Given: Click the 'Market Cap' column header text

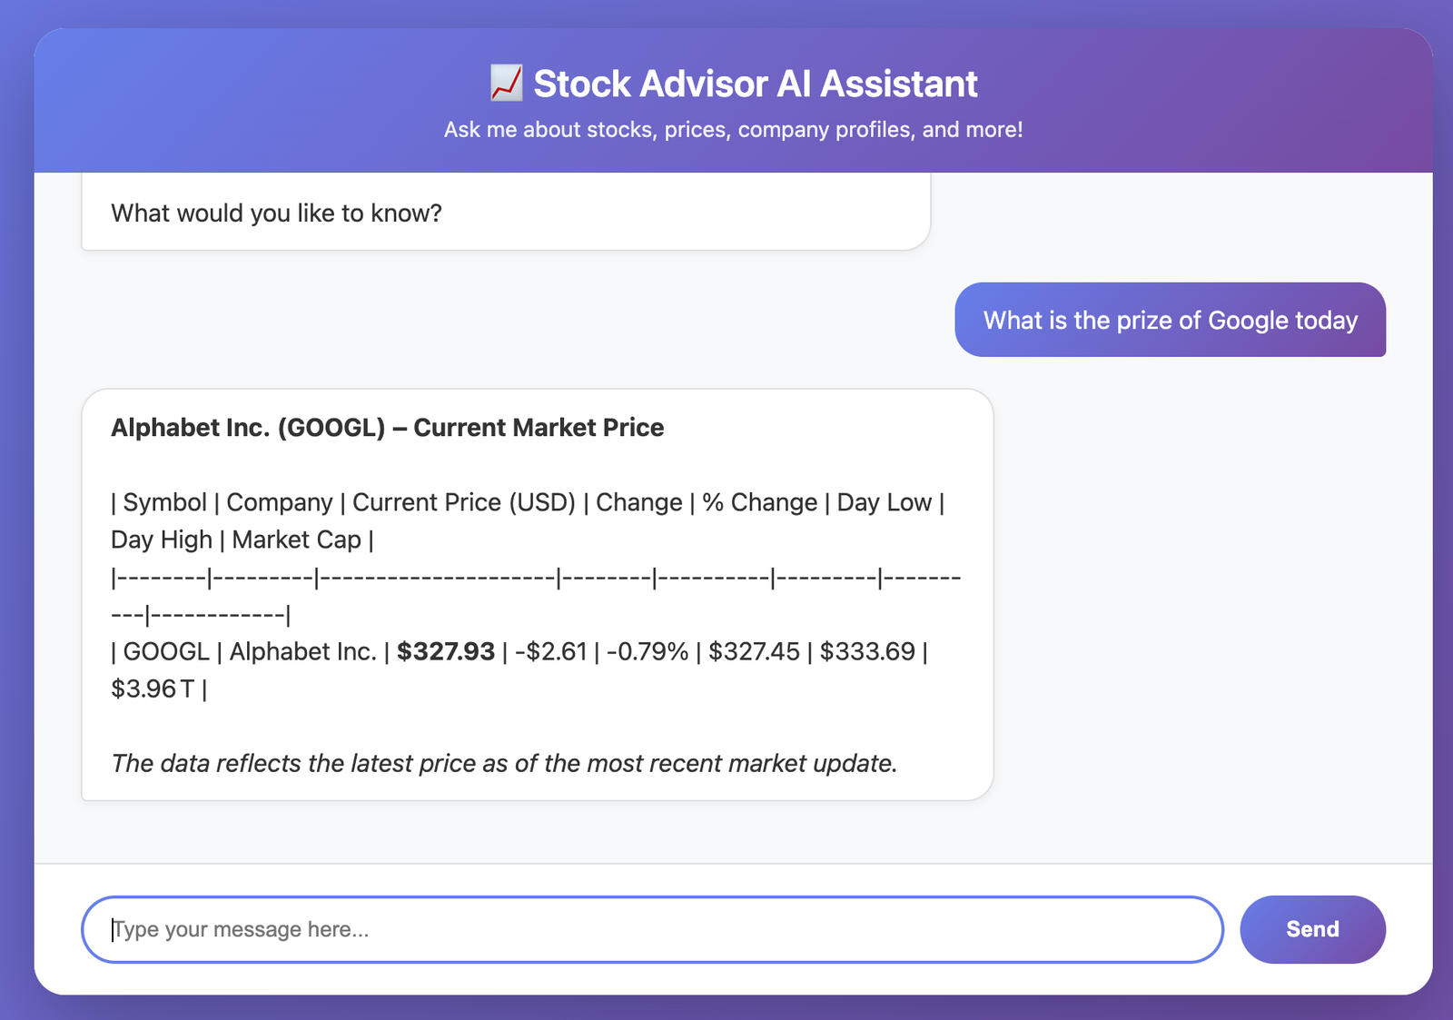Looking at the screenshot, I should tap(296, 540).
